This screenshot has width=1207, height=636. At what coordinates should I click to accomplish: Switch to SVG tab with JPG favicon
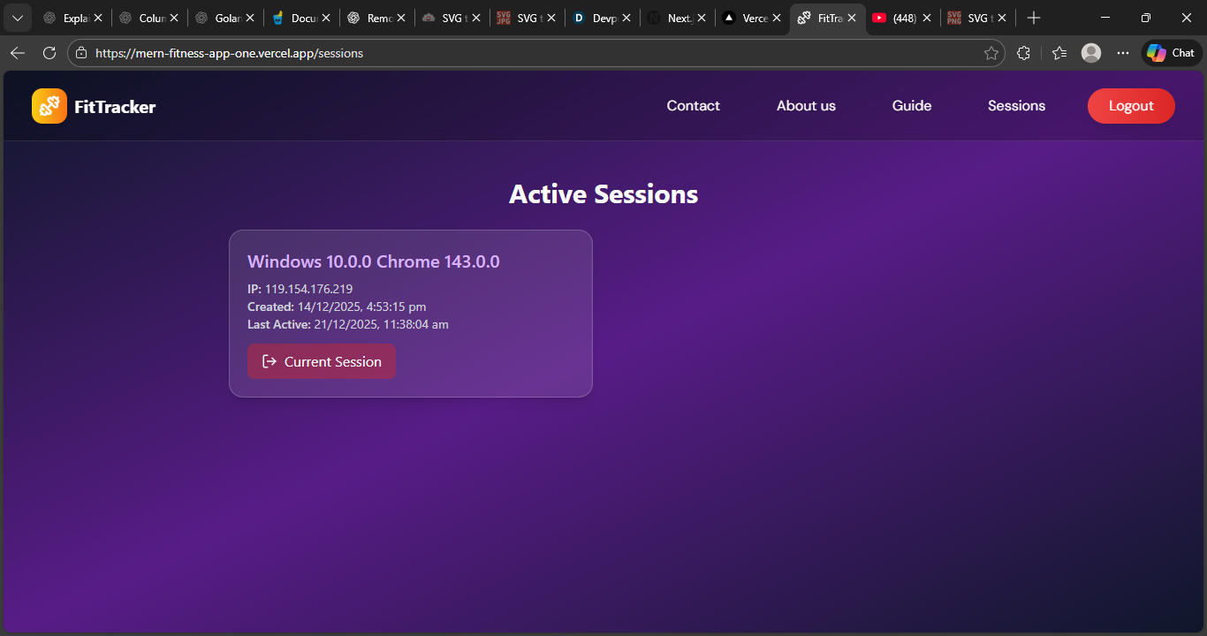click(x=527, y=18)
